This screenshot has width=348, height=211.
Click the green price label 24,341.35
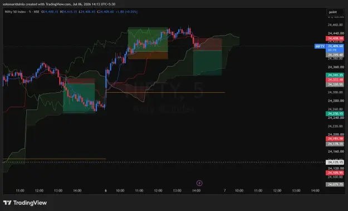335,75
